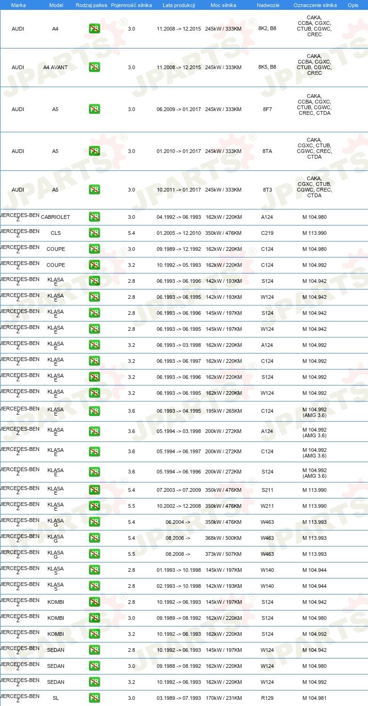
Task: Select the body cell C219
Action: [267, 233]
